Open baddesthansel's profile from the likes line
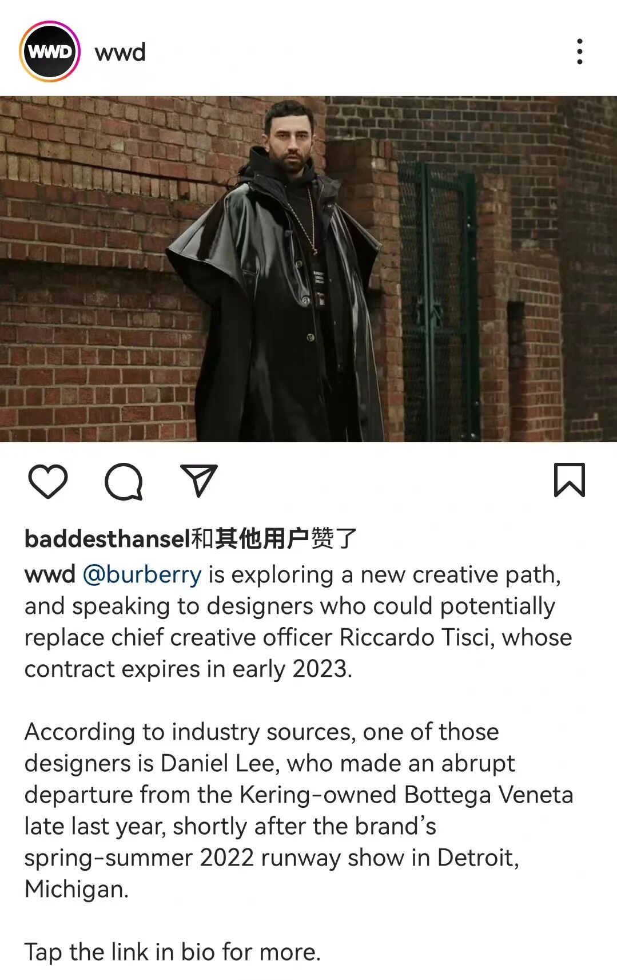This screenshot has width=617, height=980. [x=107, y=538]
